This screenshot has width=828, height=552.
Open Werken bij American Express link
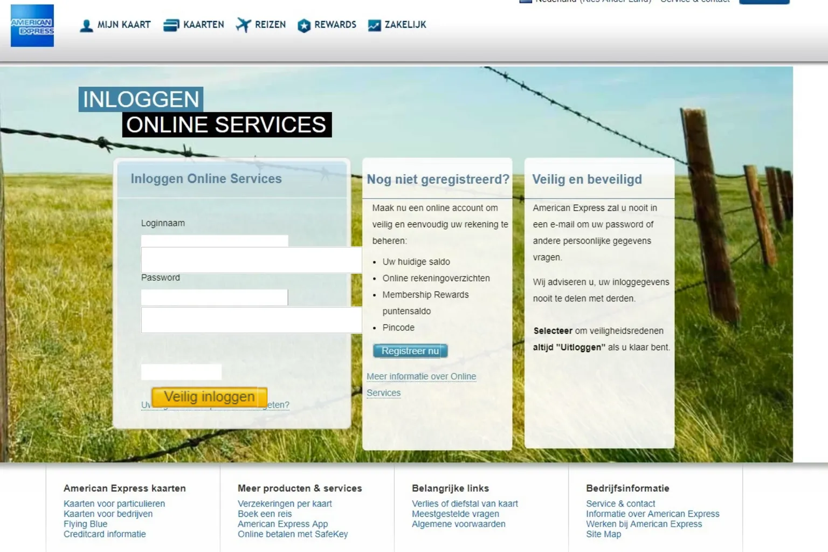point(644,524)
